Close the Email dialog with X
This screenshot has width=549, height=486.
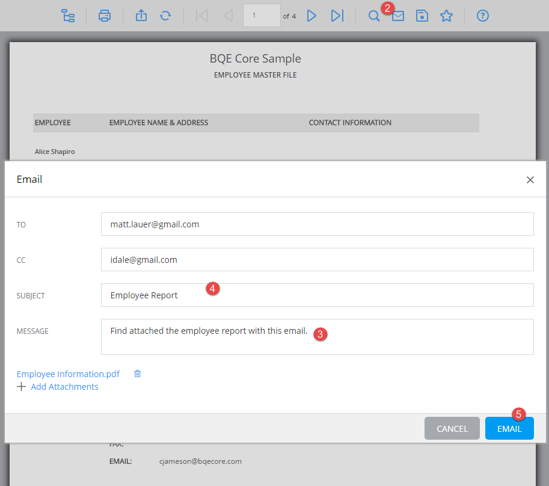[x=530, y=180]
